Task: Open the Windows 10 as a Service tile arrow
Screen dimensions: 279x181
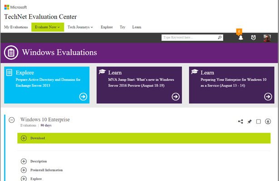Action: click(x=268, y=96)
